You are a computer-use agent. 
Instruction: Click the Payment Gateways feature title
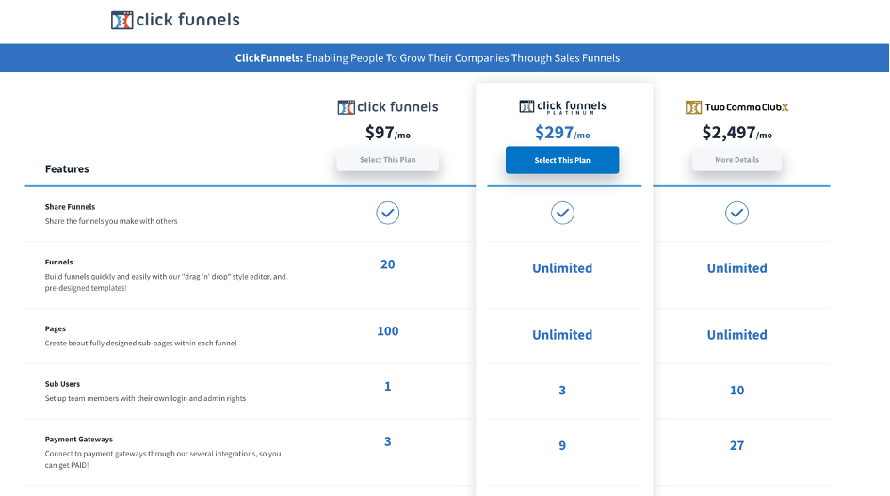coord(79,439)
